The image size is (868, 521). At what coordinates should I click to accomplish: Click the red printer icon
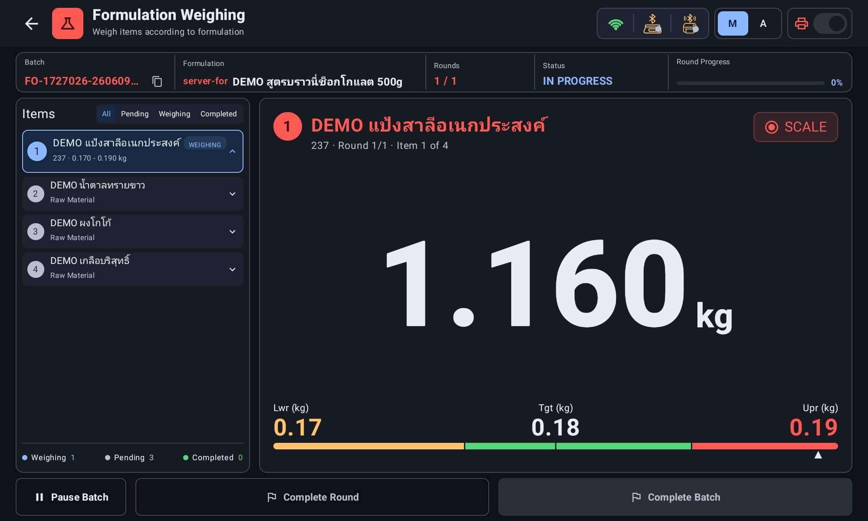pyautogui.click(x=801, y=23)
